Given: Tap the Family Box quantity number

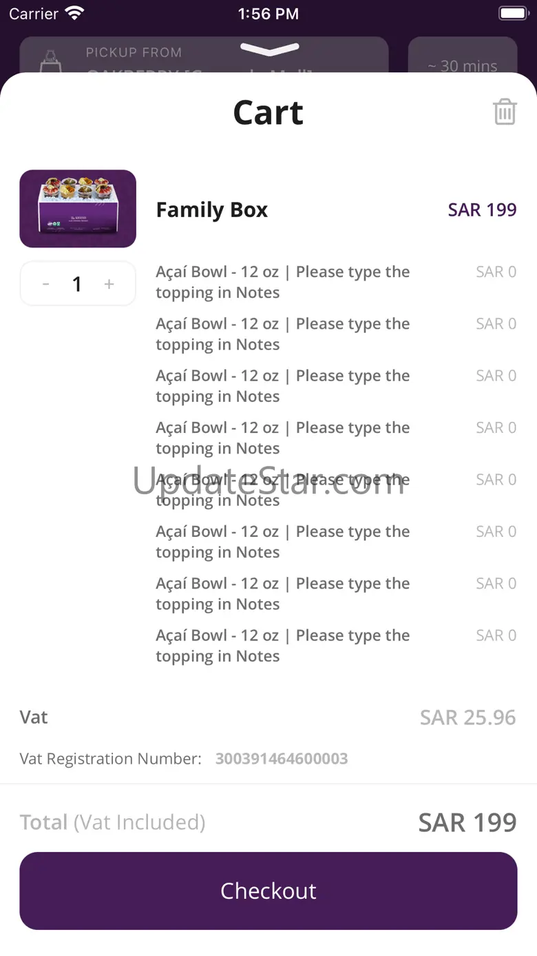Looking at the screenshot, I should click(x=77, y=284).
